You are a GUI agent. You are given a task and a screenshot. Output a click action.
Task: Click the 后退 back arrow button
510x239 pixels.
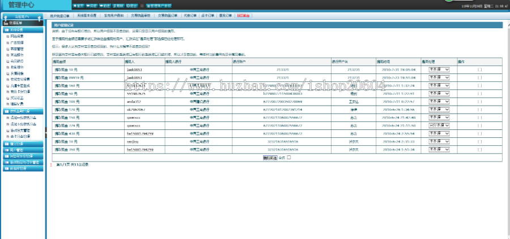coord(92,6)
